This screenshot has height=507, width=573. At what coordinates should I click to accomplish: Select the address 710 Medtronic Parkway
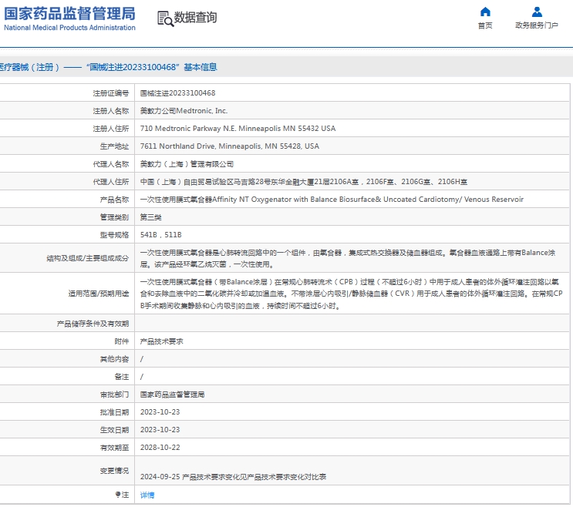point(238,129)
